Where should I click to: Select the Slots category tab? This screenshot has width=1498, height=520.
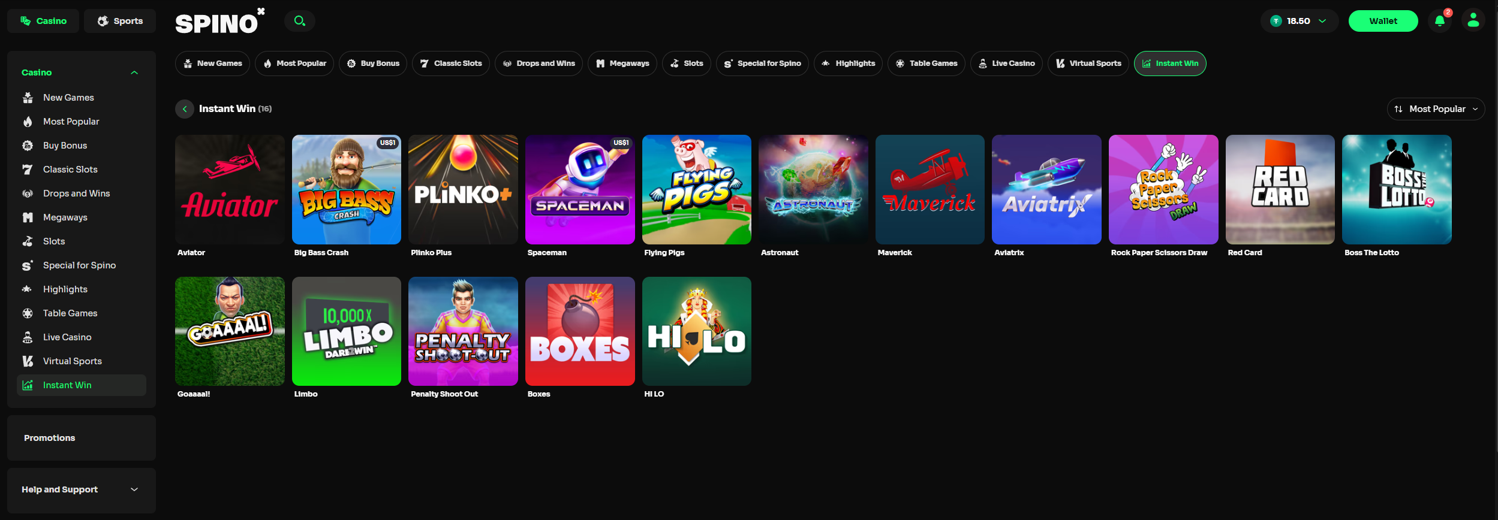click(x=687, y=64)
